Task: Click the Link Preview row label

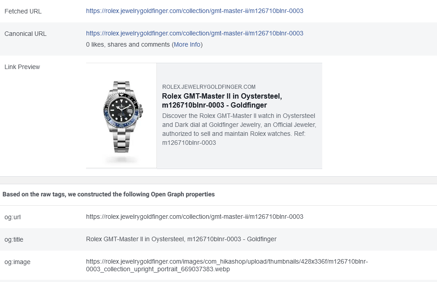Action: click(x=22, y=67)
